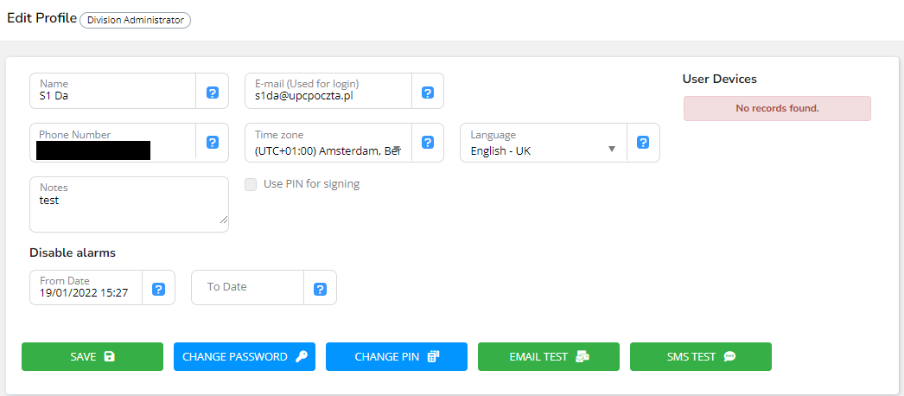The height and width of the screenshot is (396, 904).
Task: Open the Language dropdown
Action: tap(543, 150)
